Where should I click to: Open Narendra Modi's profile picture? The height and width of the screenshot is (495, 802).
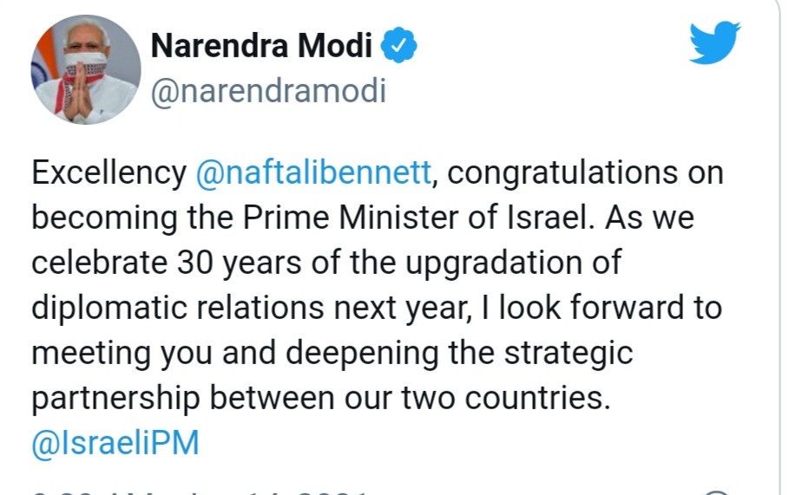point(86,69)
